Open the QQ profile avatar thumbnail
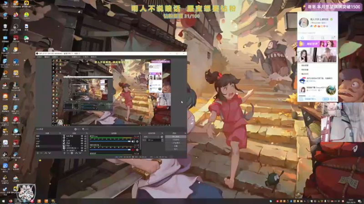The height and width of the screenshot is (204, 364). pos(303,23)
